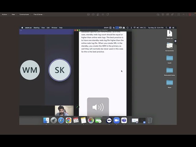
Task: Open the TeamViewer chat icon in toolbar
Action: coord(158,14)
